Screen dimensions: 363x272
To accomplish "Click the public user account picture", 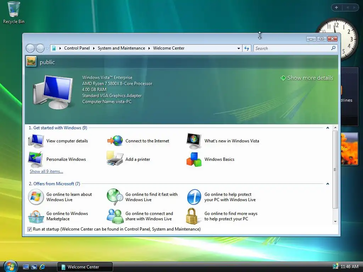I will [31, 62].
